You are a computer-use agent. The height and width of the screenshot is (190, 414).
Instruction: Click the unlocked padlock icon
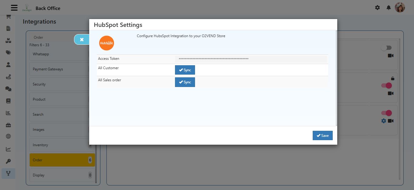(x=392, y=78)
